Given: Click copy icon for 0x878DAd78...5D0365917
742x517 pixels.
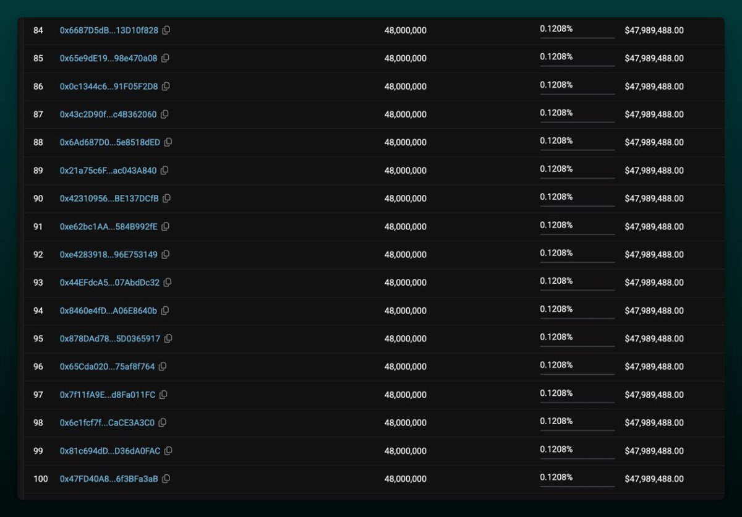Looking at the screenshot, I should point(168,338).
